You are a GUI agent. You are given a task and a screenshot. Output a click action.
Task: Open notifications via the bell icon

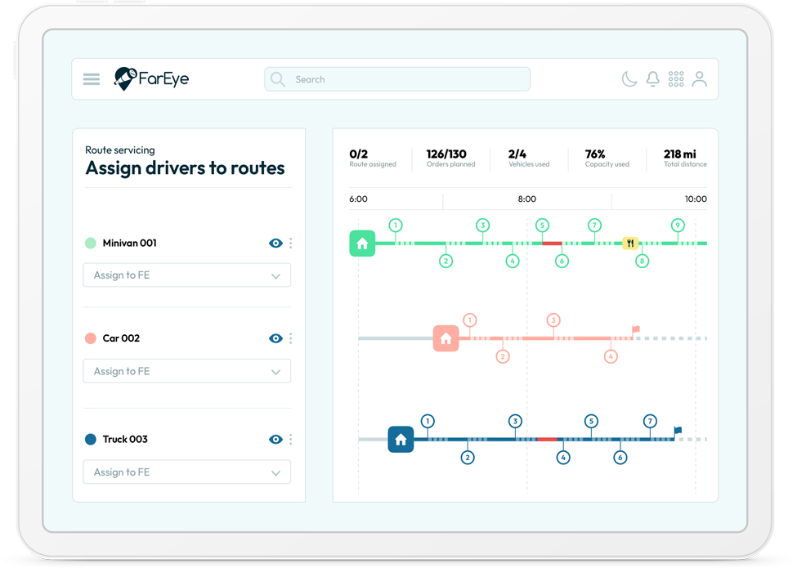pos(652,79)
